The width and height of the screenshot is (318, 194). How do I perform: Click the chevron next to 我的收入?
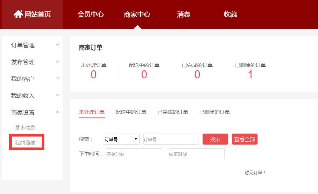(58, 95)
